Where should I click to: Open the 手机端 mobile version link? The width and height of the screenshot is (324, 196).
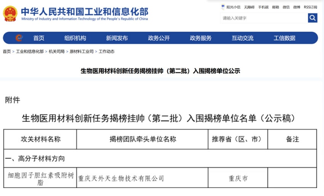(x=263, y=7)
